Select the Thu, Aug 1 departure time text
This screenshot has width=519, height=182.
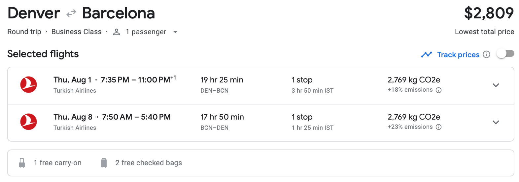(115, 80)
